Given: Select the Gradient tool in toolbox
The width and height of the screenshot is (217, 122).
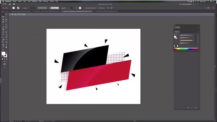Looking at the screenshot, I should [x=3, y=39].
